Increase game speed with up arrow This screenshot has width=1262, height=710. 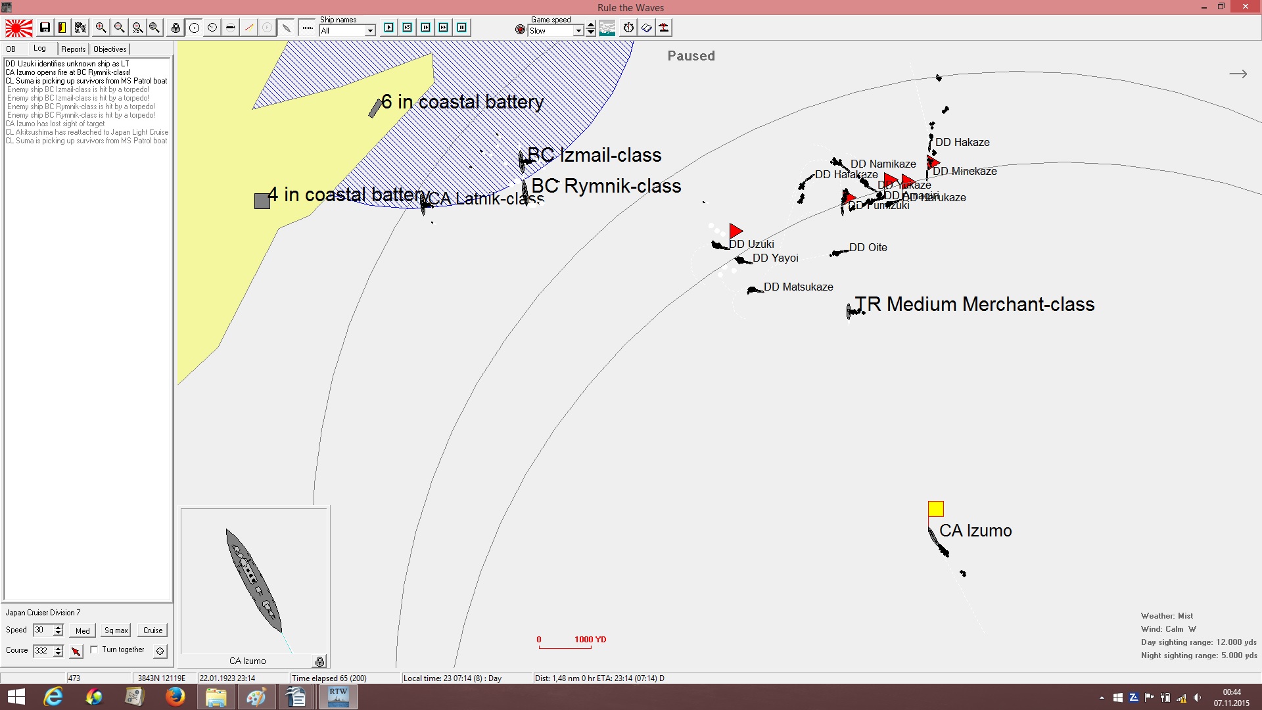pos(591,26)
